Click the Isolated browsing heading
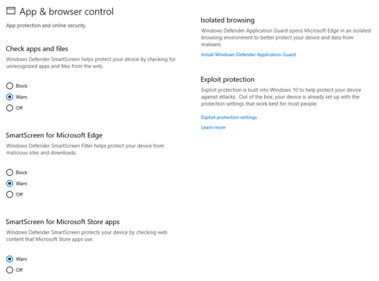The height and width of the screenshot is (281, 379). coord(227,20)
